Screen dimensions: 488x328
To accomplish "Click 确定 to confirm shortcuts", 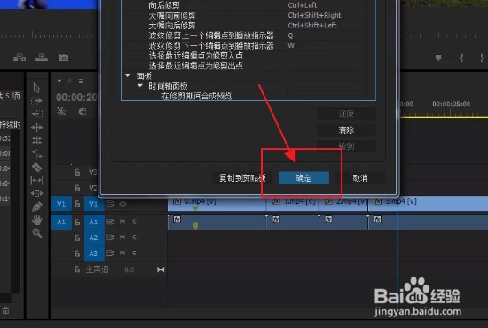I will pyautogui.click(x=303, y=178).
